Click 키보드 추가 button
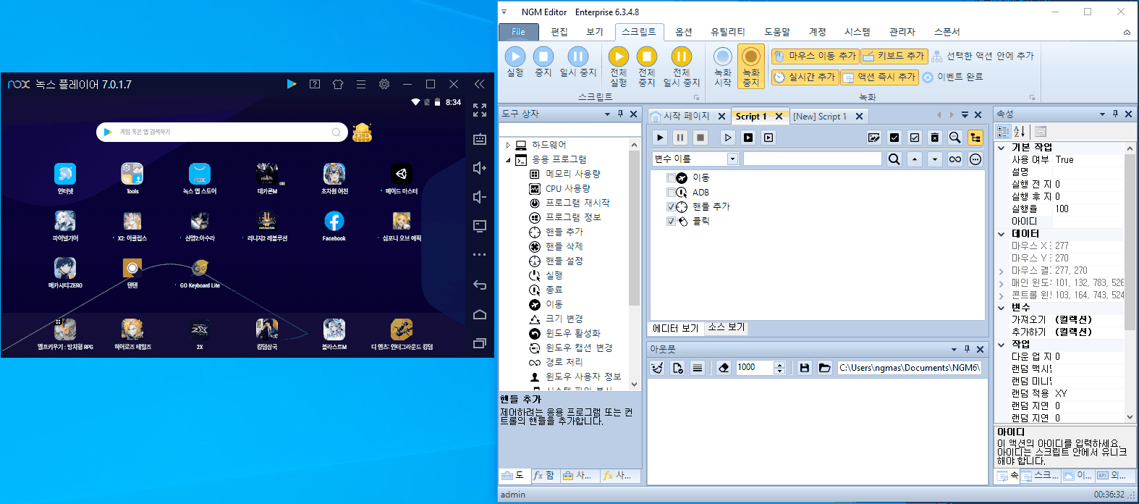This screenshot has height=504, width=1139. point(894,56)
